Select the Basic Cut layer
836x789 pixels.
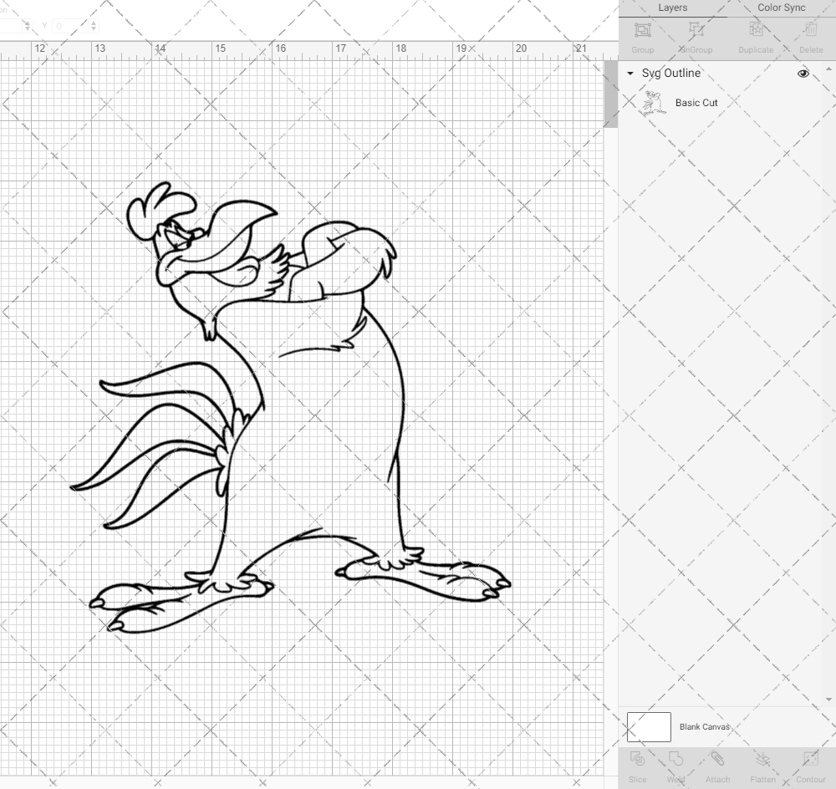coord(695,103)
